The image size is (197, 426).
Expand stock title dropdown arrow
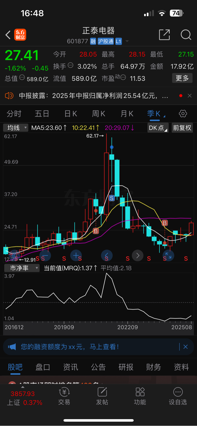coord(127,41)
